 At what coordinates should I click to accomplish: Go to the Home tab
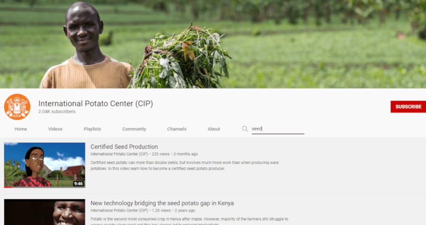tap(21, 129)
